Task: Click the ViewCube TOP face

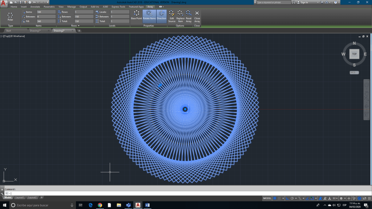Action: pos(354,54)
